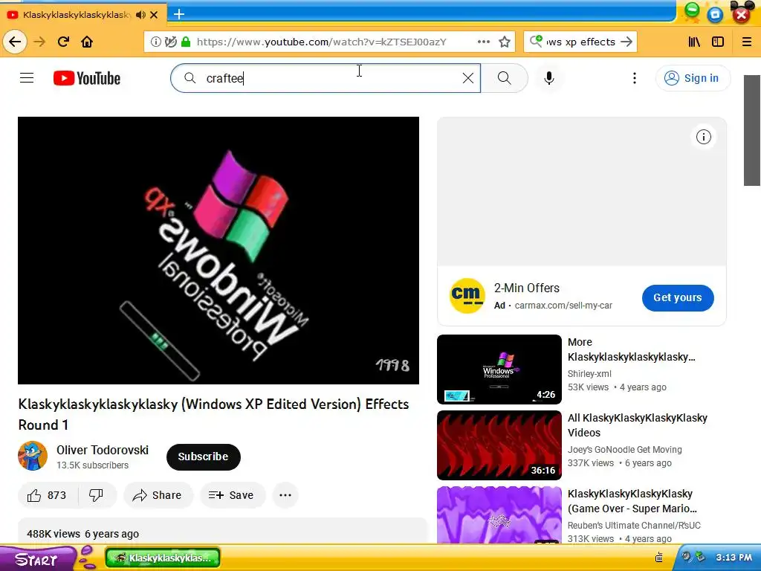Open KlaskyKlasky Game Over Super Mario title
The height and width of the screenshot is (571, 761).
point(632,501)
